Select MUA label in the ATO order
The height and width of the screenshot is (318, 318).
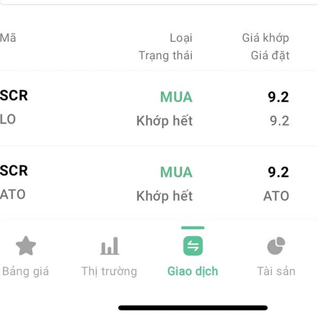(x=176, y=172)
